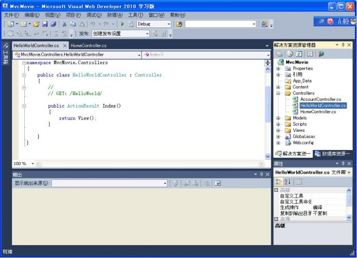Click the Cut scissors icon

click(x=65, y=24)
